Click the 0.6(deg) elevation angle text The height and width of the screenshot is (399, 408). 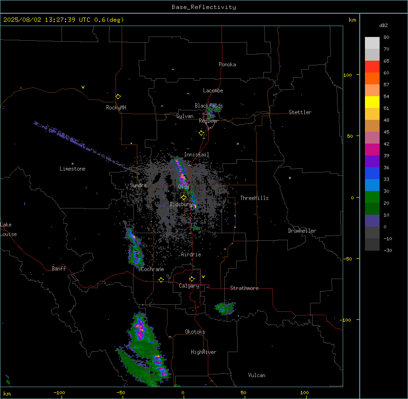[x=109, y=20]
